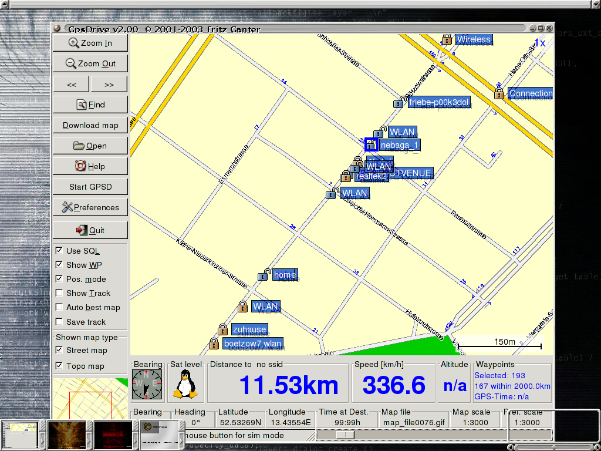The height and width of the screenshot is (451, 601).
Task: Click the Map scale value "1:3000"
Action: (475, 423)
